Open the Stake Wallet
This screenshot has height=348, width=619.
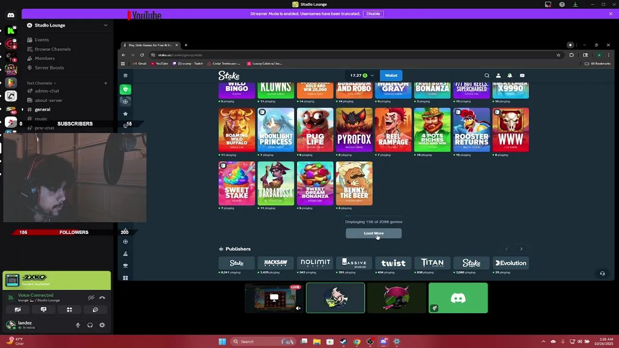pyautogui.click(x=391, y=75)
